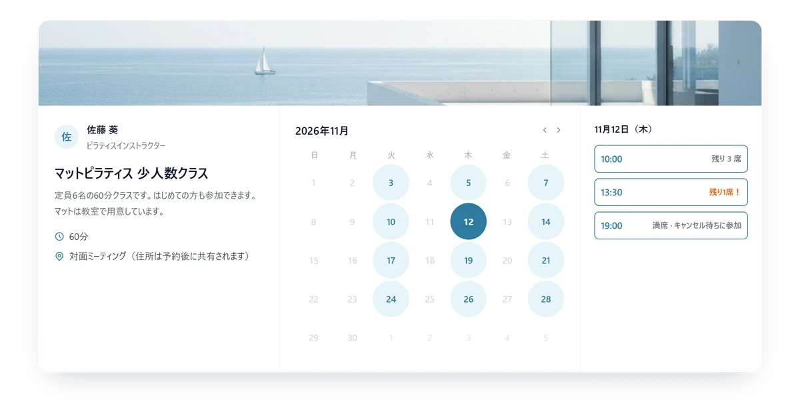Click the location pin icon
800x400 pixels.
point(59,256)
